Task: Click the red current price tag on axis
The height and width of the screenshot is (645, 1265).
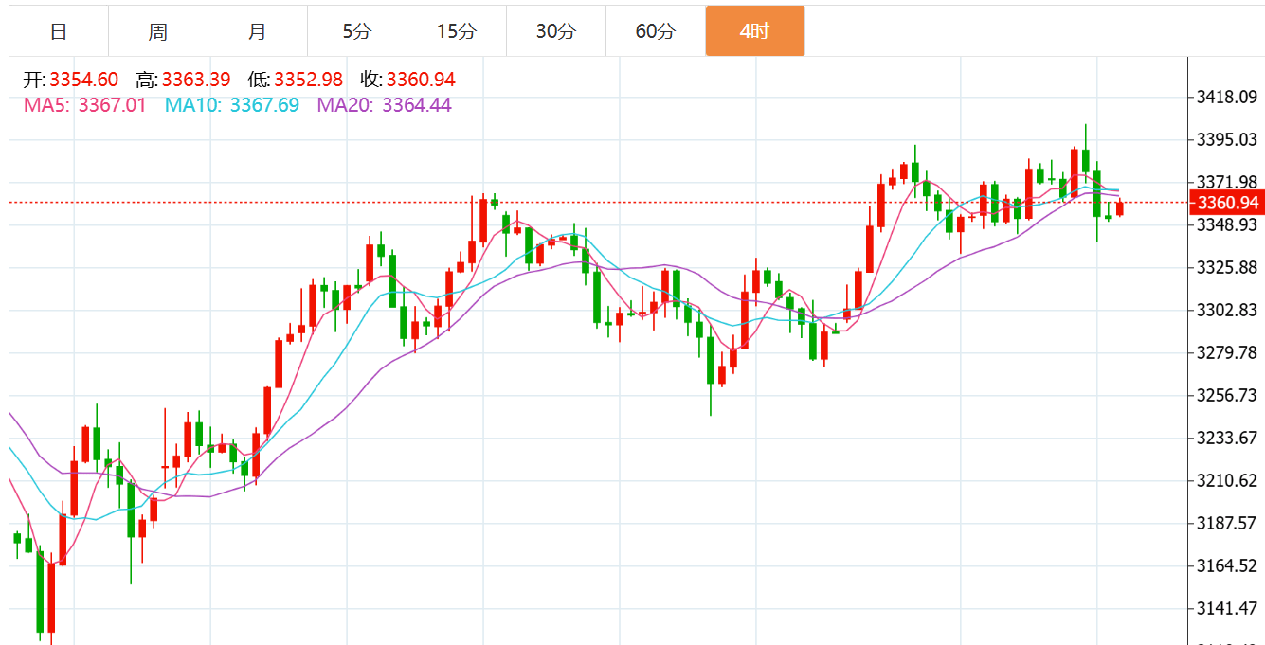Action: click(x=1227, y=203)
